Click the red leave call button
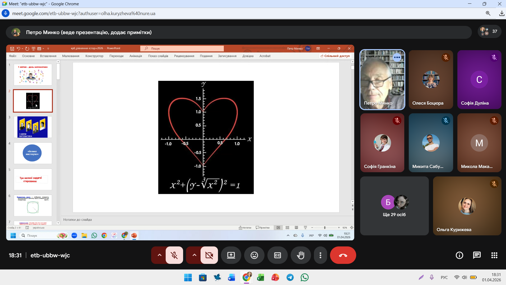 (343, 255)
